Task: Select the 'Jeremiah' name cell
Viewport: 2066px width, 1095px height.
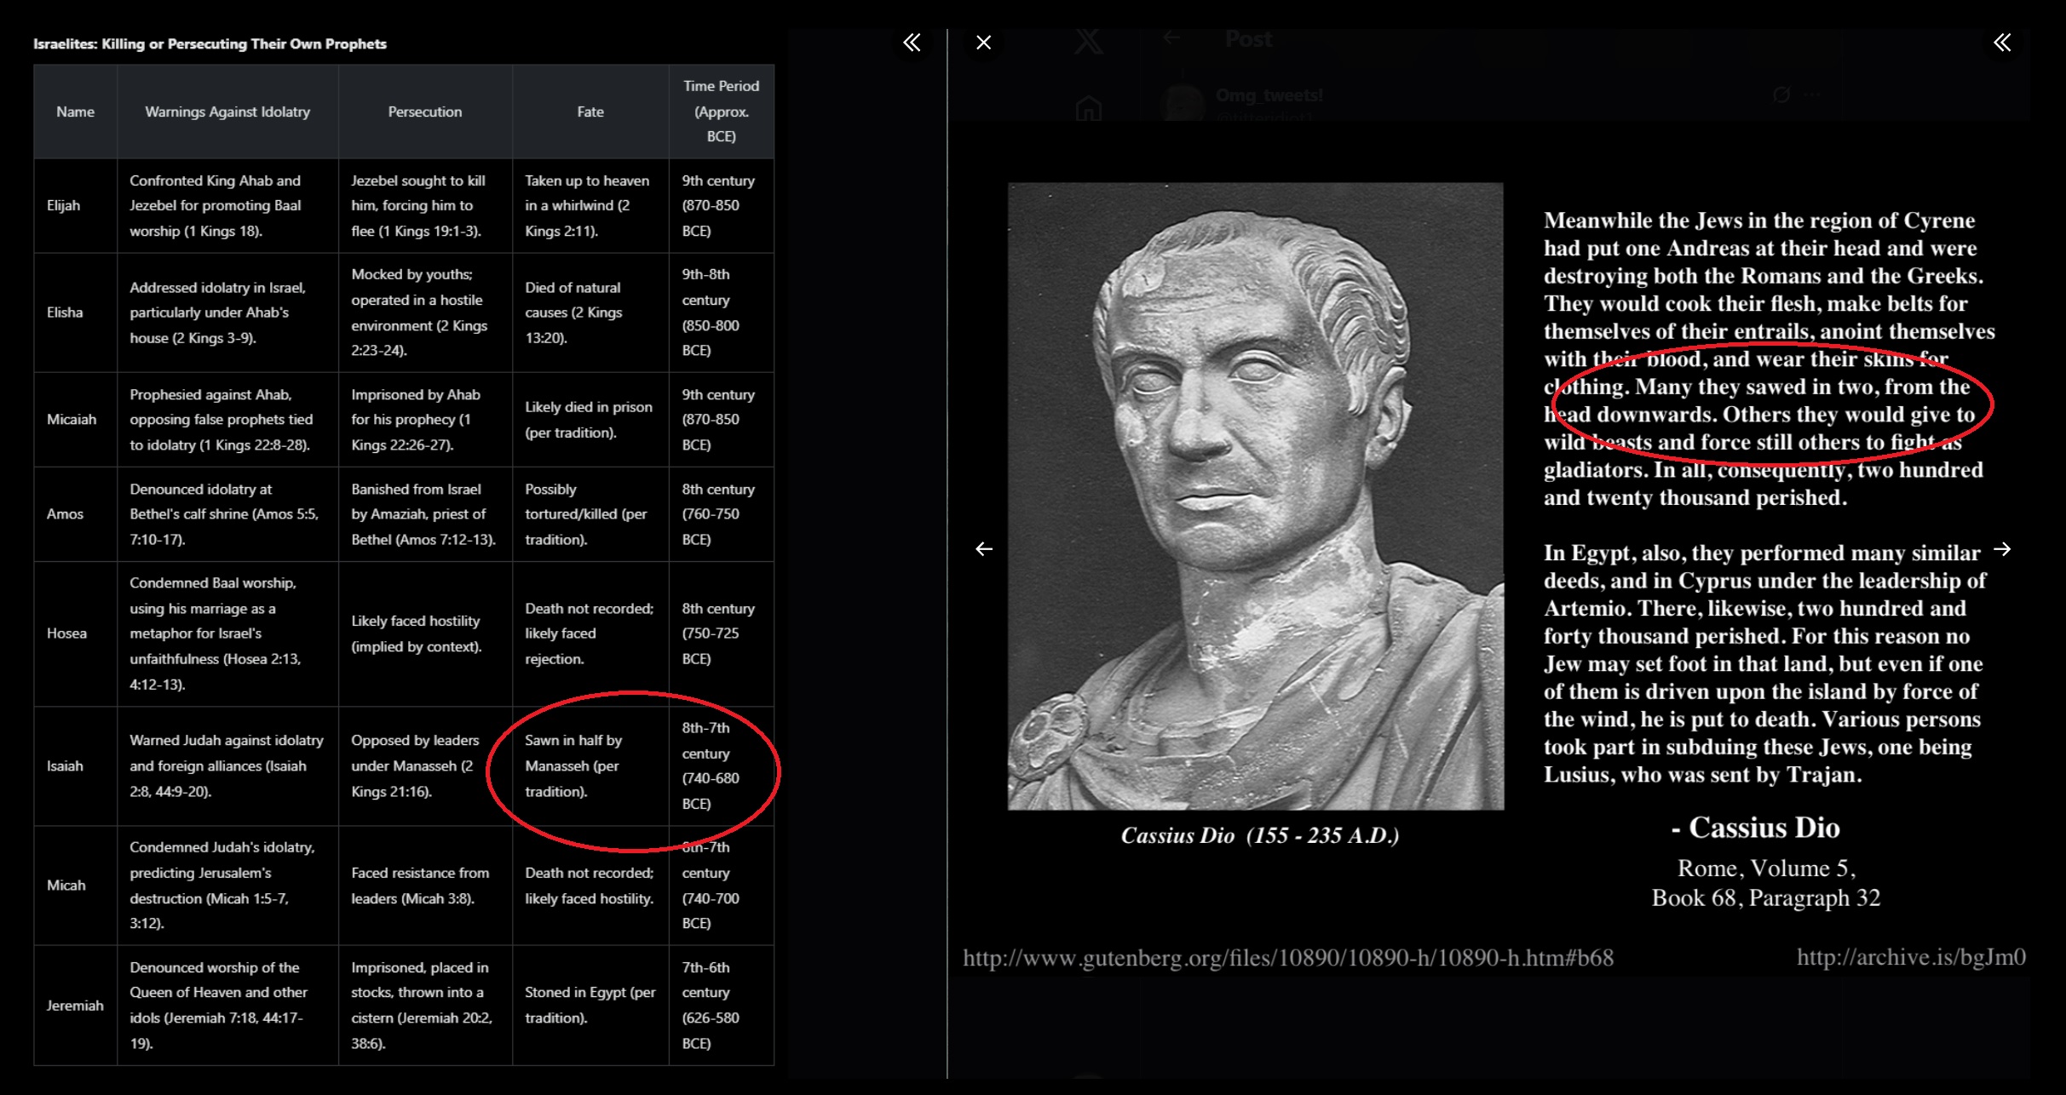Action: [x=75, y=1006]
